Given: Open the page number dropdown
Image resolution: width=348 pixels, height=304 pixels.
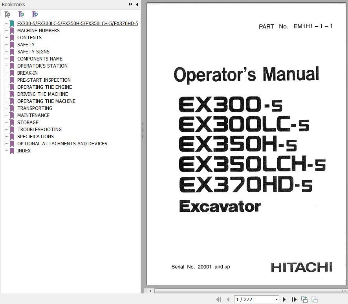Looking at the screenshot, I should point(276,300).
